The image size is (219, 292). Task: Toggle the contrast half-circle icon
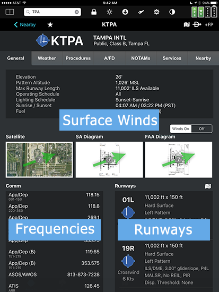click(172, 12)
